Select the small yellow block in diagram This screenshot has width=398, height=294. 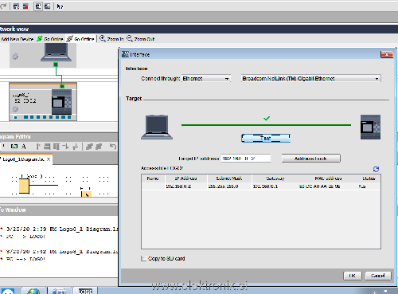tap(86, 194)
